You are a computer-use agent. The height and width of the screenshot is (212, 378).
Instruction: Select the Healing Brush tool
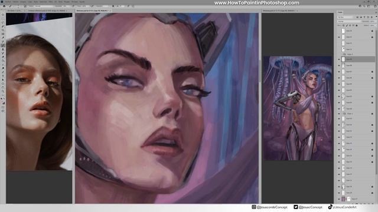point(3,42)
